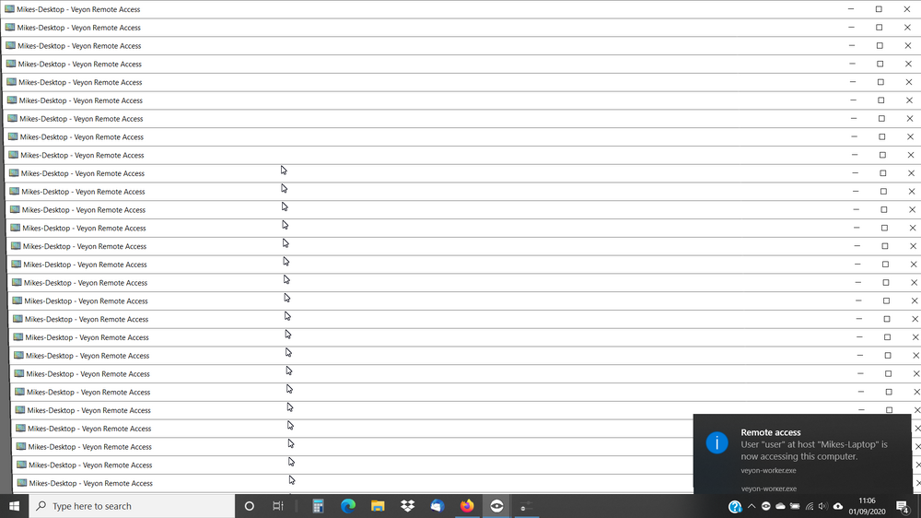Expand the hidden system tray icons chevron
Viewport: 921px width, 518px height.
[x=752, y=506]
